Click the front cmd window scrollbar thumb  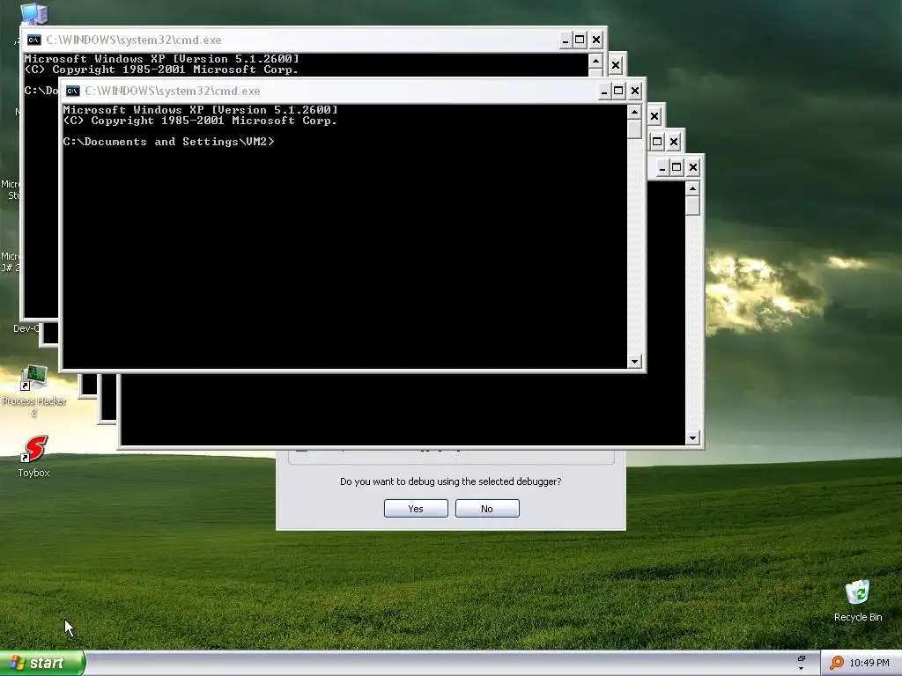coord(634,129)
